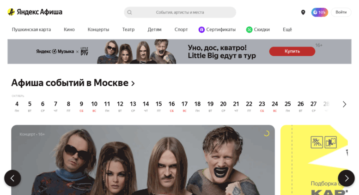Go to next slide in carousel

tap(346, 178)
